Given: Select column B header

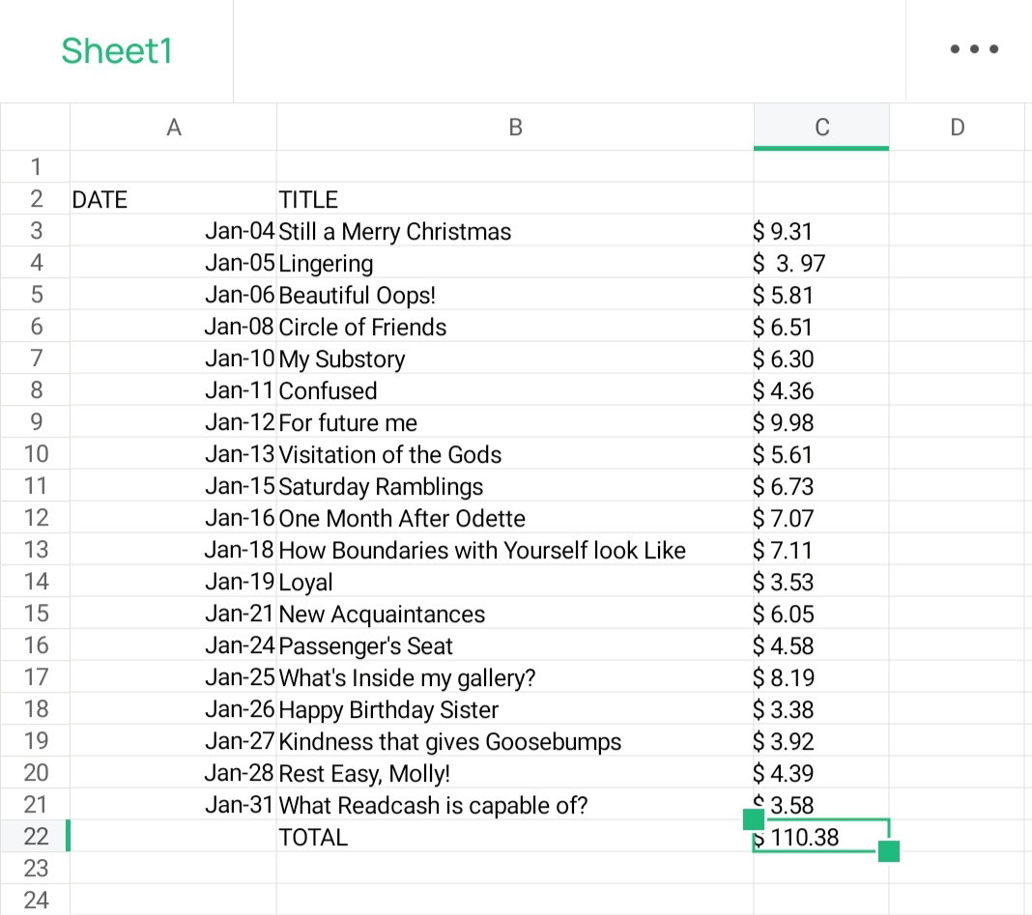Looking at the screenshot, I should (x=515, y=127).
